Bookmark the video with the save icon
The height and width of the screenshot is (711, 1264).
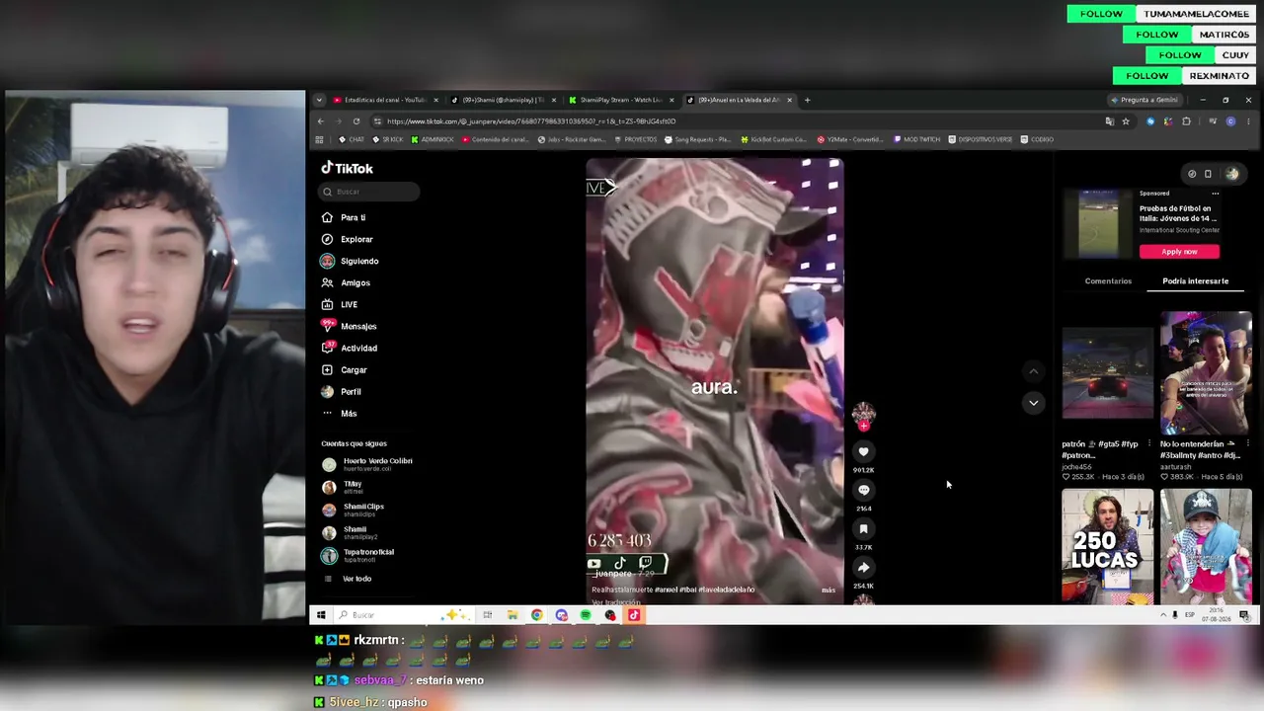pos(863,529)
